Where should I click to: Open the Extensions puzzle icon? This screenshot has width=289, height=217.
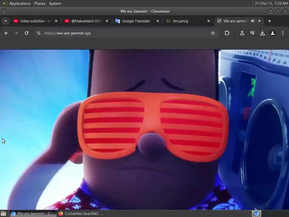tap(227, 33)
